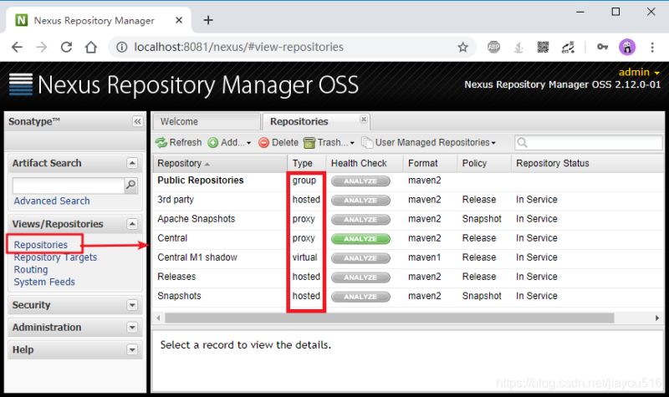Open the Chrome three-dot menu
The width and height of the screenshot is (669, 397).
click(x=652, y=47)
